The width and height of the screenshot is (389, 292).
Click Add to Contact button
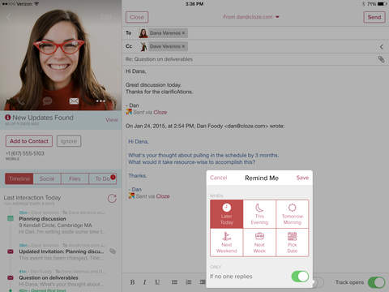click(29, 141)
